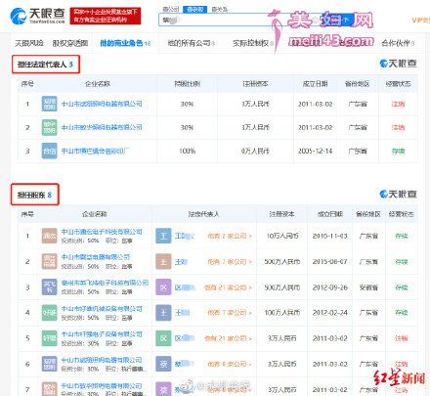Click the TianYanCha logo at top left
This screenshot has width=430, height=396.
(37, 16)
